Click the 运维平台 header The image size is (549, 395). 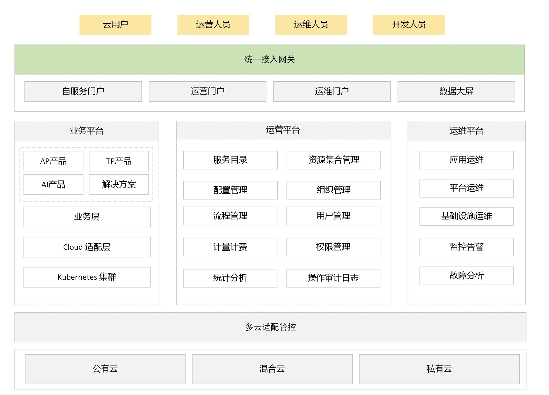click(467, 131)
